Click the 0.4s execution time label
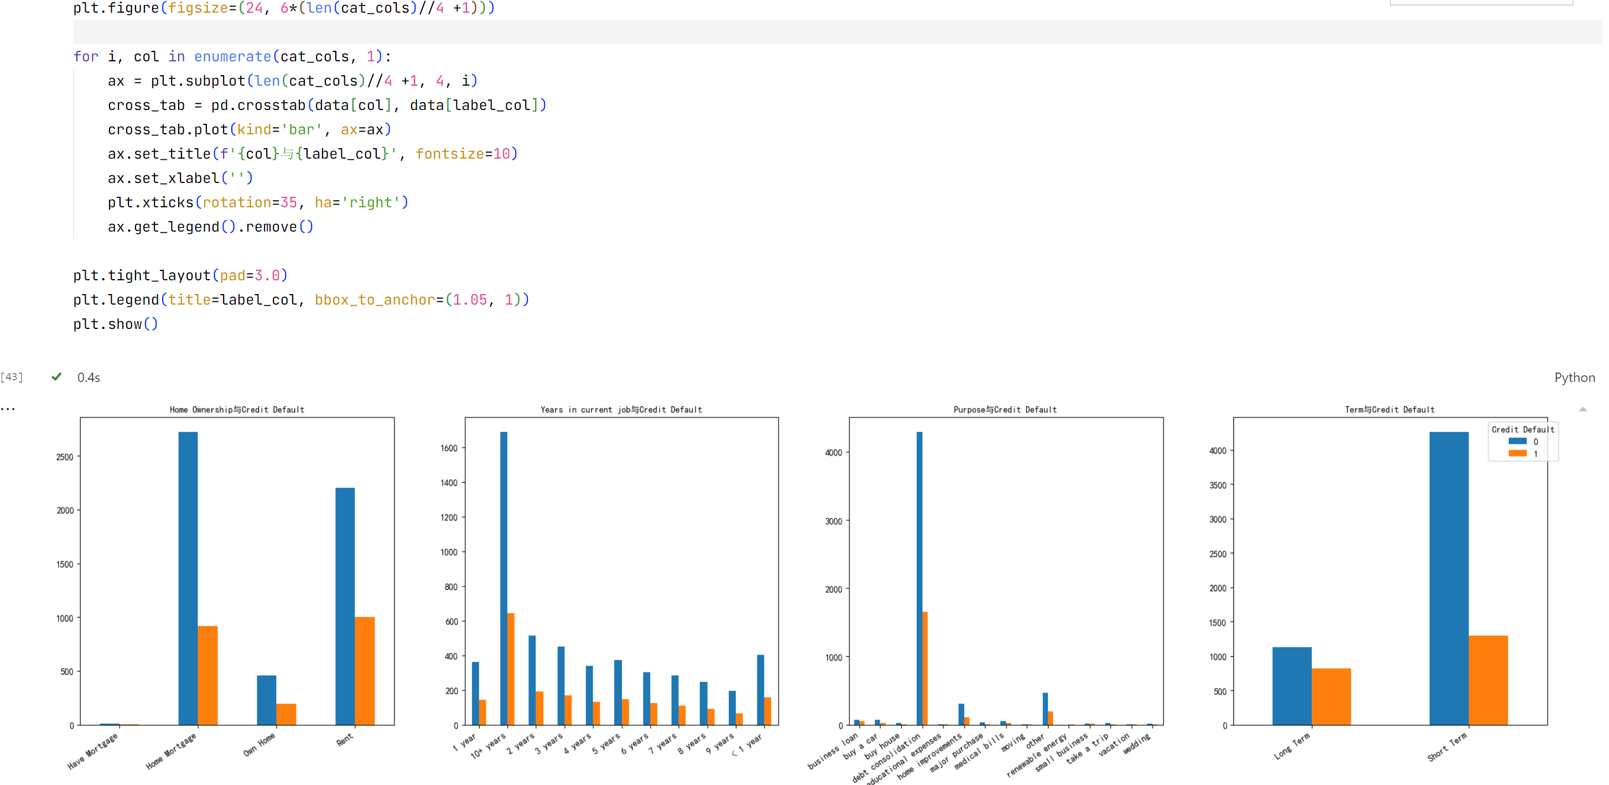The image size is (1609, 785). tap(88, 378)
